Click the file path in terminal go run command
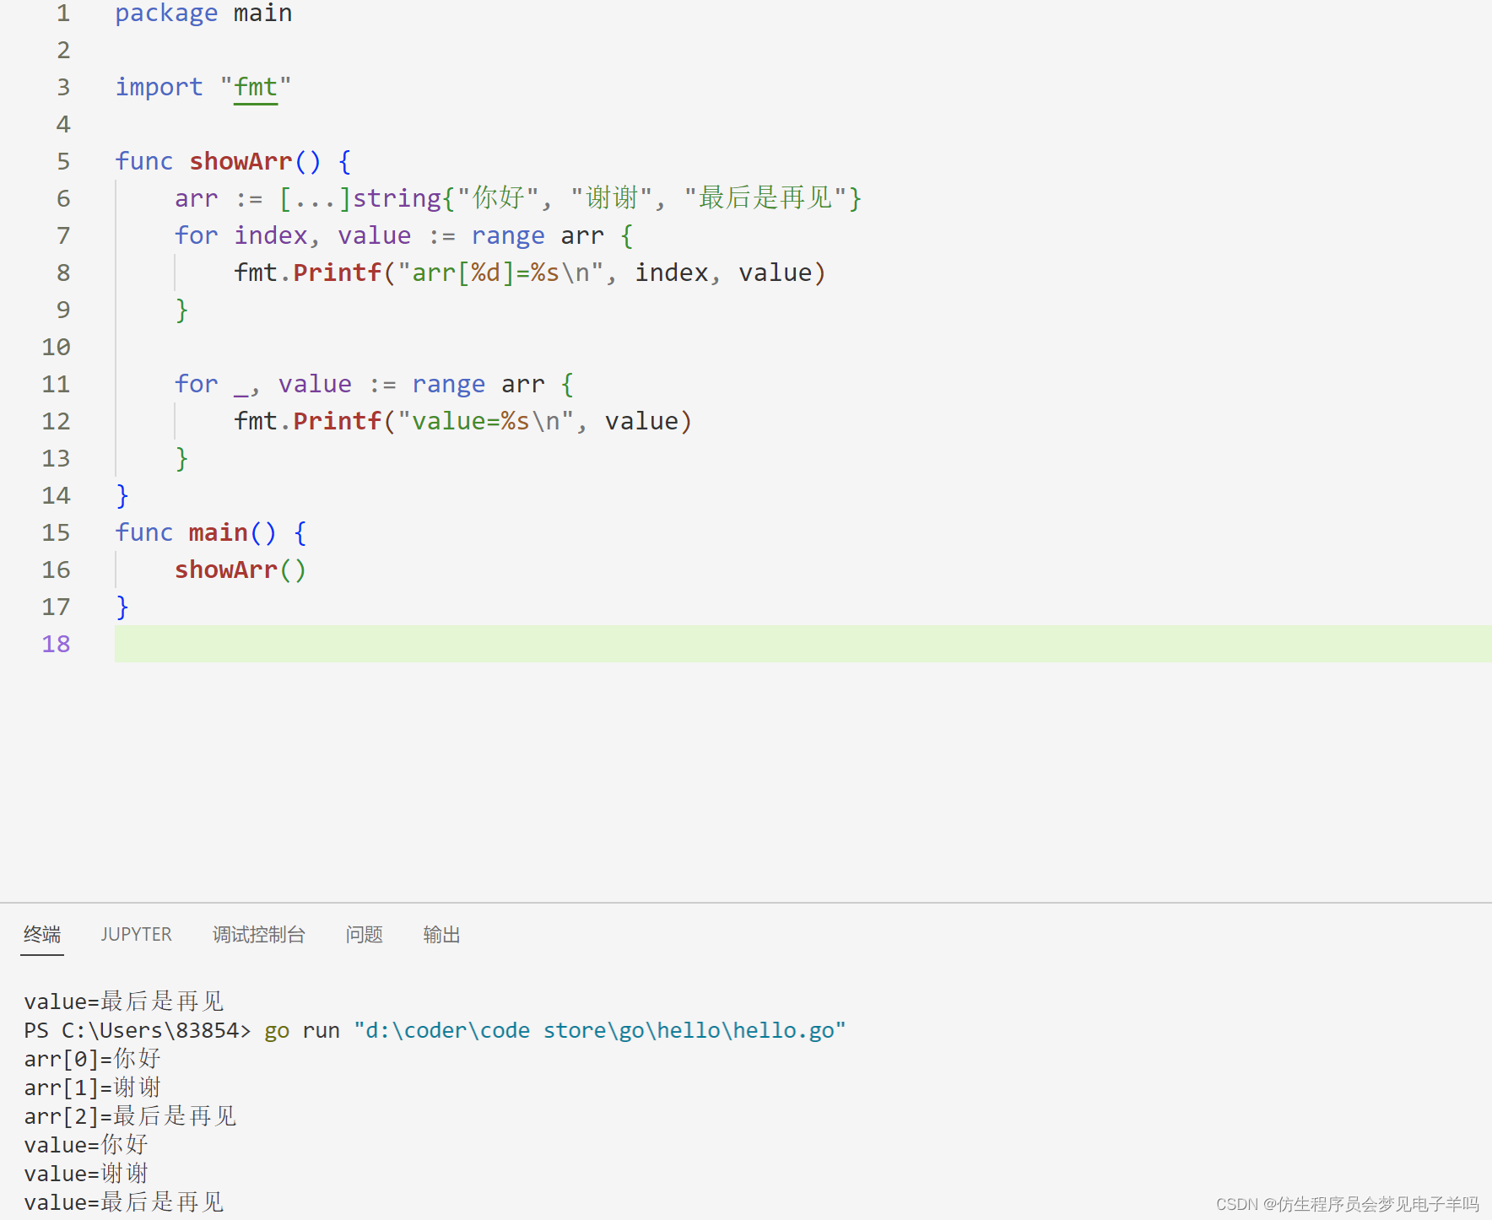This screenshot has height=1220, width=1492. tap(599, 1030)
